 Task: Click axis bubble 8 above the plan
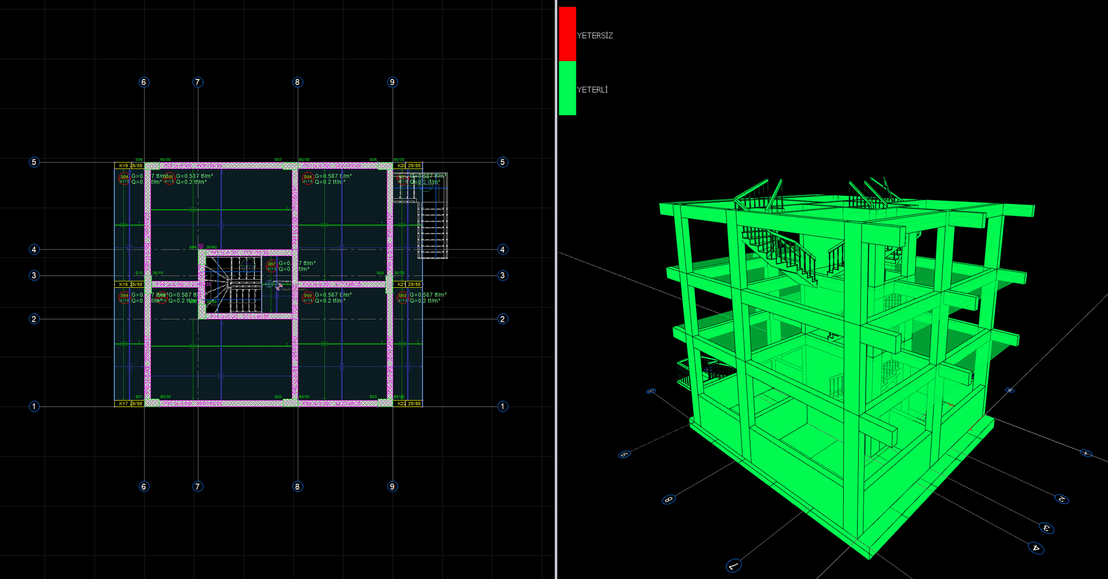click(x=297, y=82)
